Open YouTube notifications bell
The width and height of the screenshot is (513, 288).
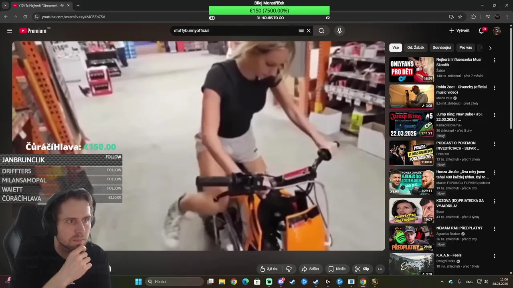[x=482, y=31]
